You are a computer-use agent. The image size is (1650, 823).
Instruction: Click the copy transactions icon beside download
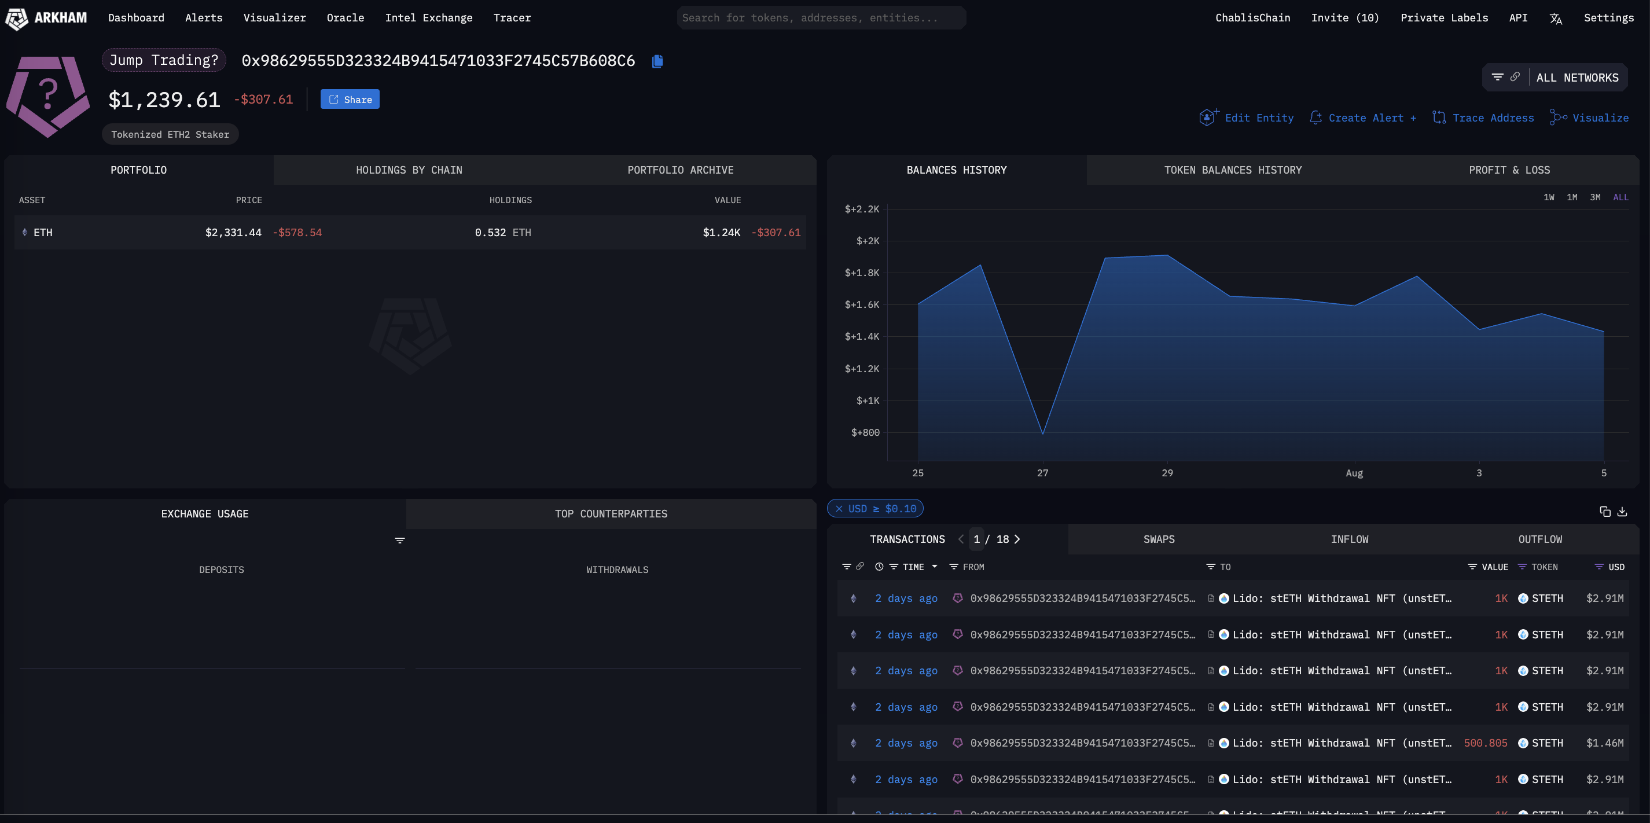tap(1604, 511)
